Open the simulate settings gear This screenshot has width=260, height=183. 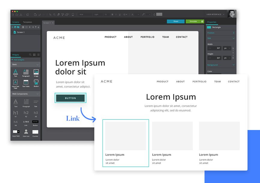pos(202,22)
